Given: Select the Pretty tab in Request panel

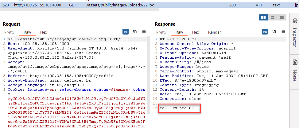Looking at the screenshot, I should [x=9, y=32].
